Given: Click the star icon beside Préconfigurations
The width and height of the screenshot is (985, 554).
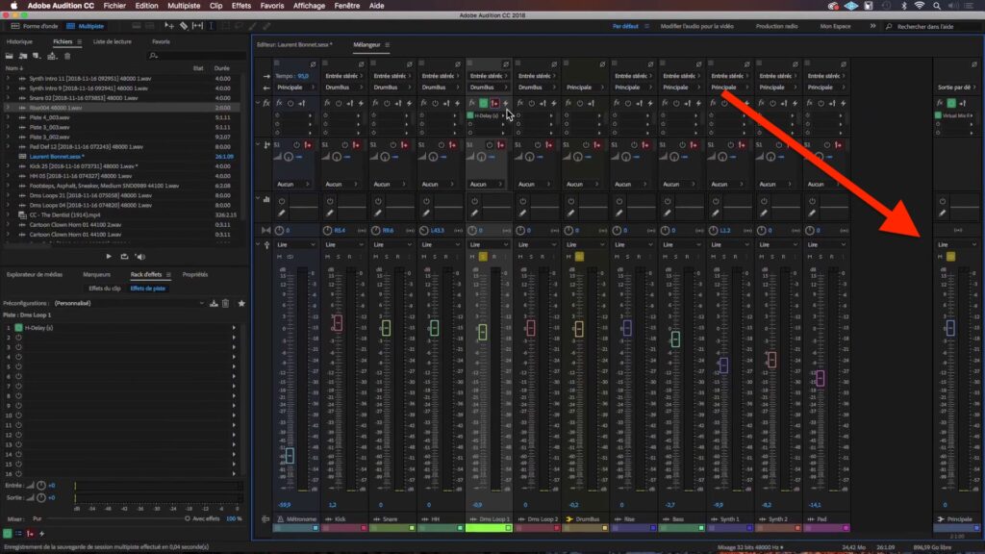Looking at the screenshot, I should click(241, 303).
